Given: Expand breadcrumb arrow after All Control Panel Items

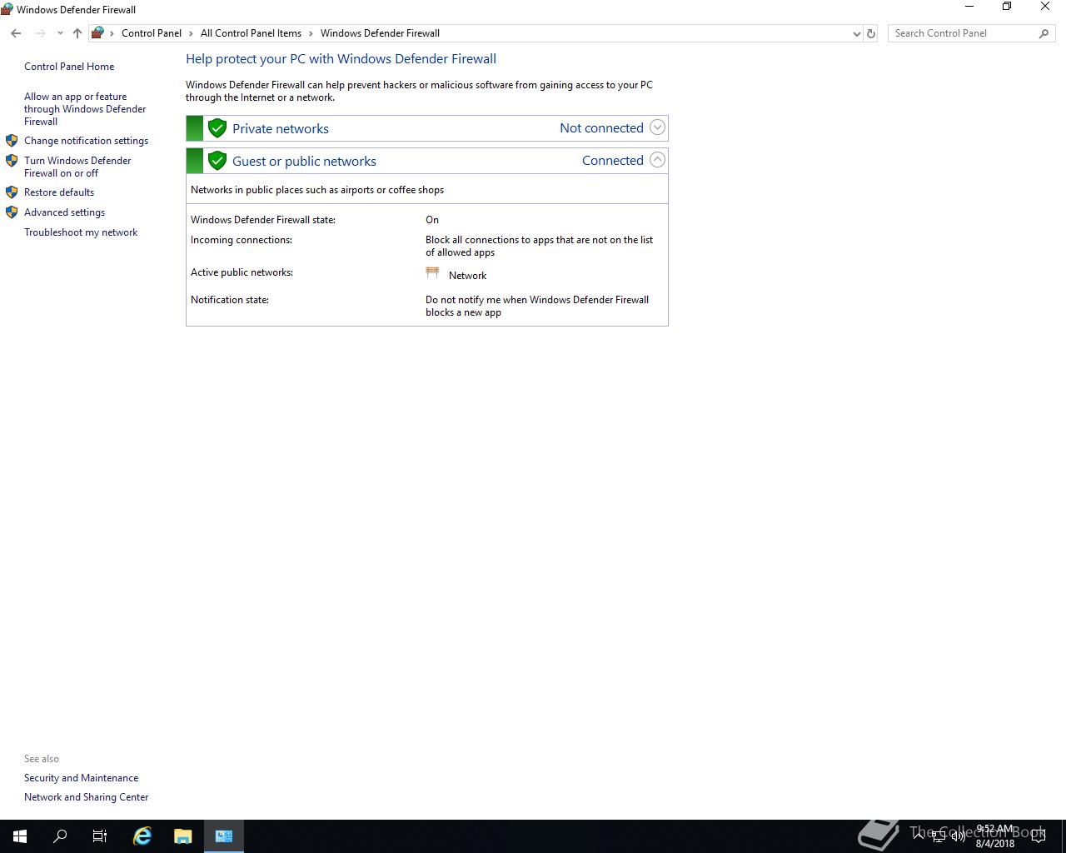Looking at the screenshot, I should coord(311,33).
